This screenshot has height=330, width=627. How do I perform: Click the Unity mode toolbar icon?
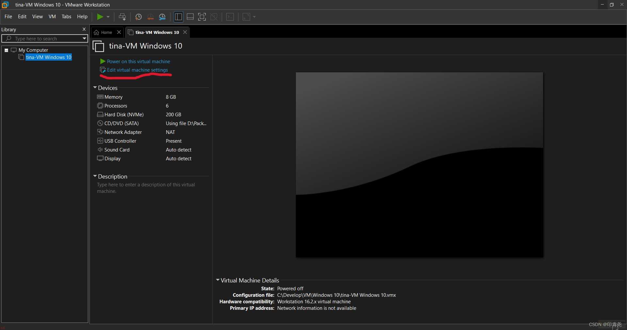pos(214,17)
